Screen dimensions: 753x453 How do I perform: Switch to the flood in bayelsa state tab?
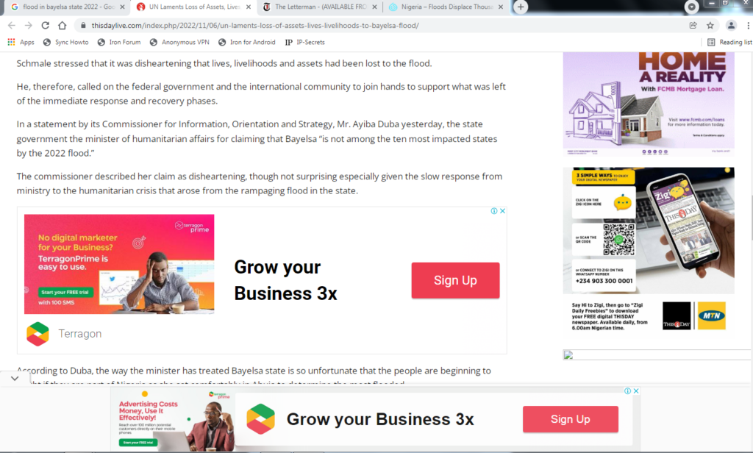[x=68, y=7]
